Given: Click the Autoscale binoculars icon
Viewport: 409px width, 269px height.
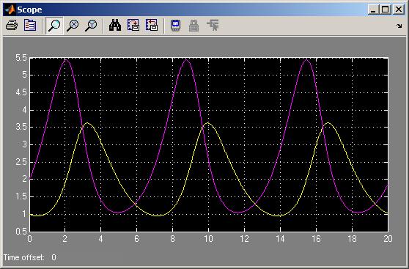Looking at the screenshot, I should click(115, 26).
